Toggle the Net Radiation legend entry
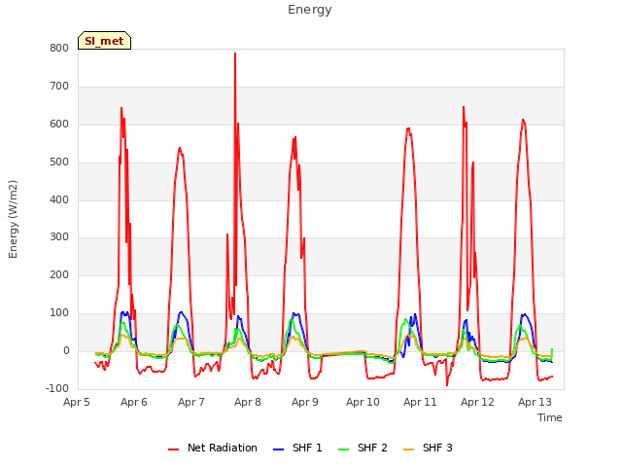This screenshot has height=467, width=622. point(213,448)
